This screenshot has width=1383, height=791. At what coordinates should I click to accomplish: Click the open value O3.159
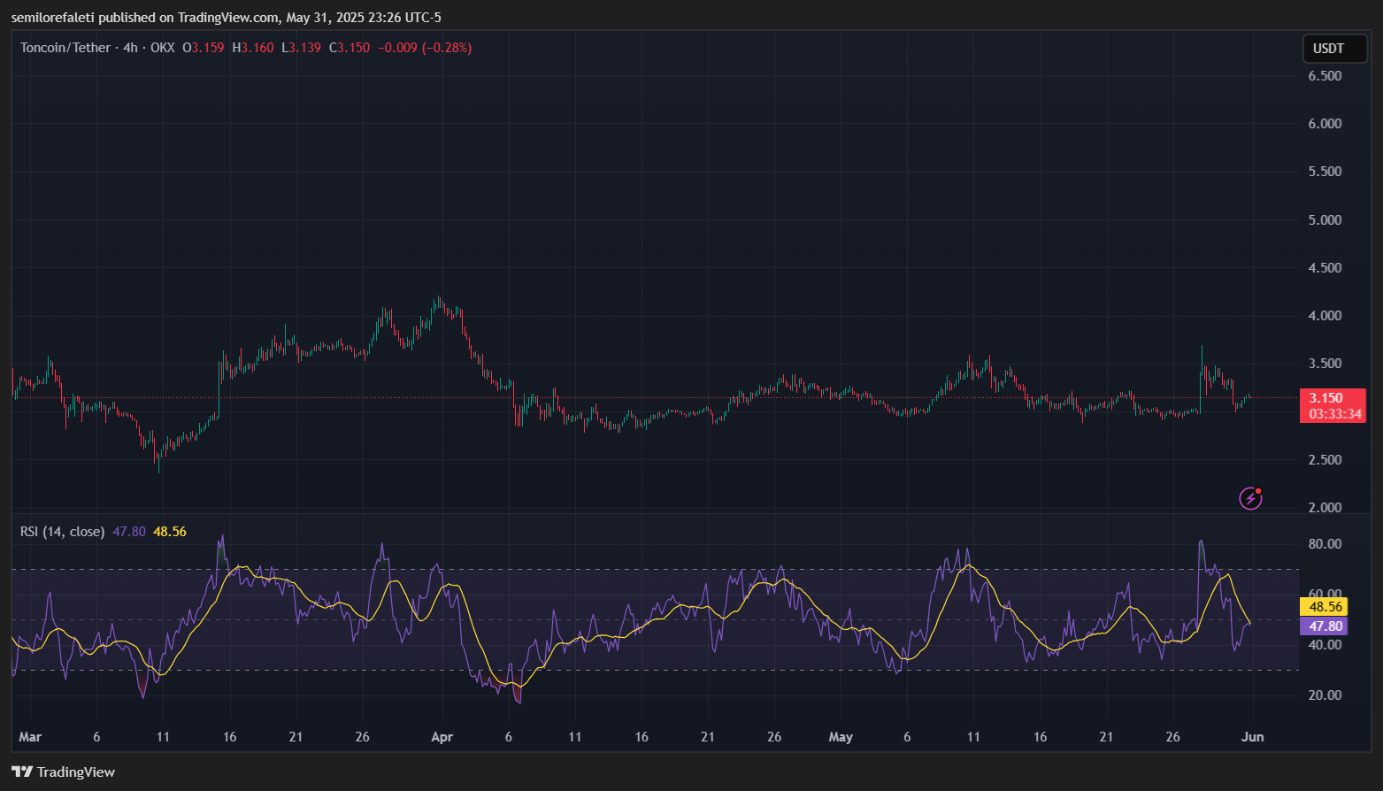coord(204,48)
